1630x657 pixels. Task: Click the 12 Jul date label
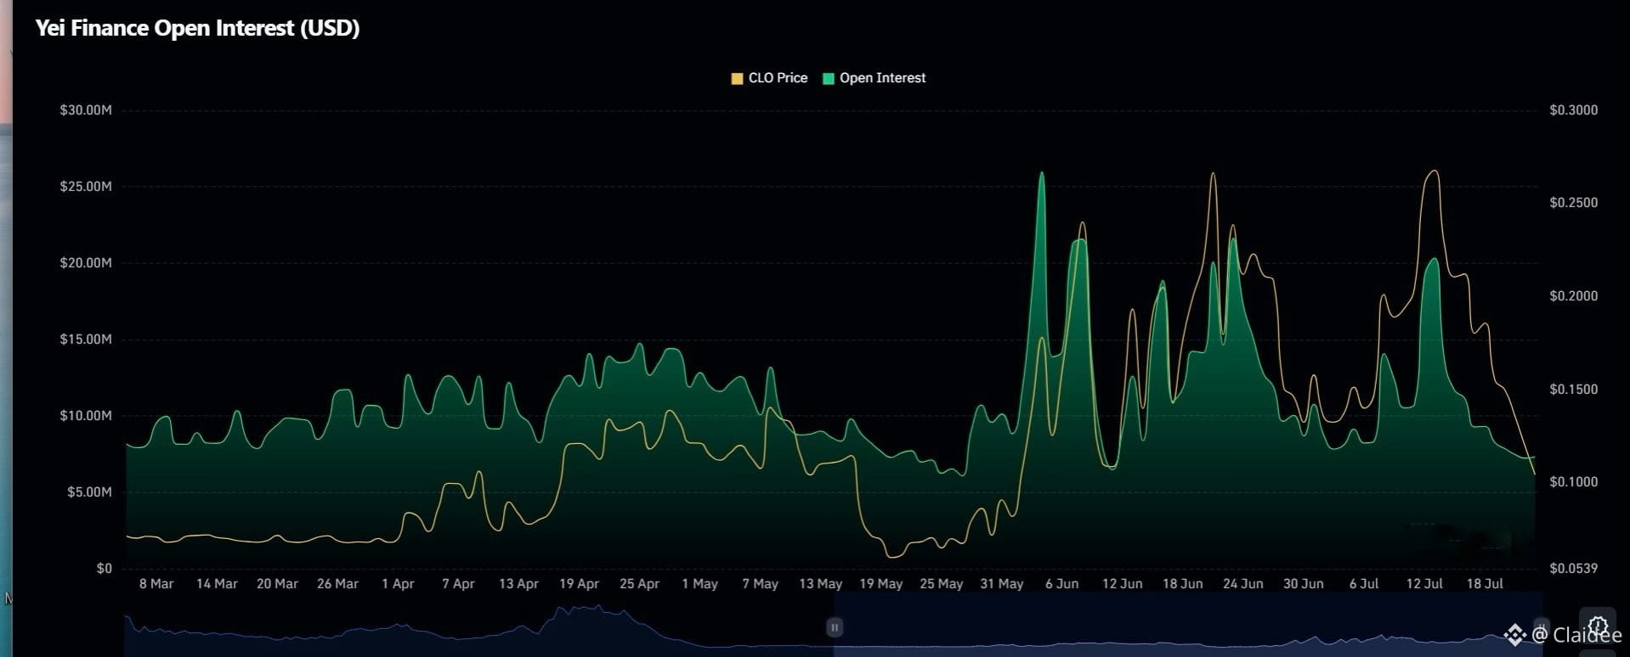1424,584
